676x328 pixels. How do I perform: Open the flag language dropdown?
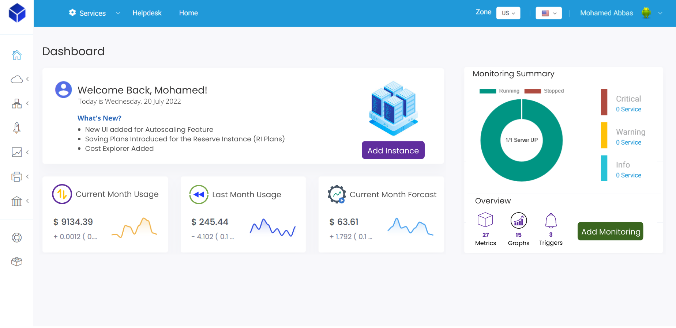[549, 13]
